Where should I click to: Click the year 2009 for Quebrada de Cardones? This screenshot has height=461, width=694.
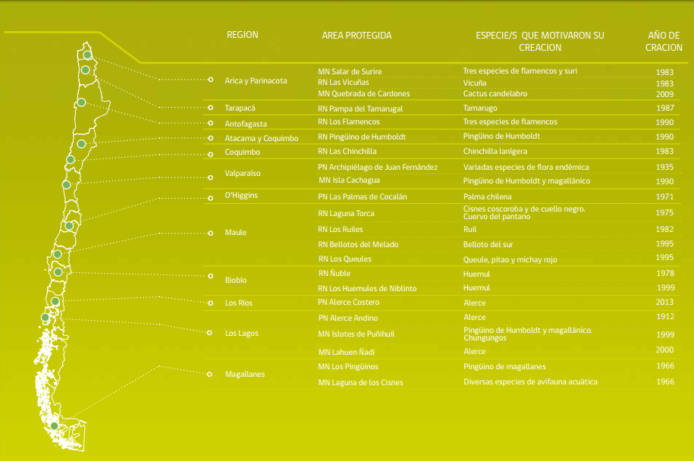point(664,94)
